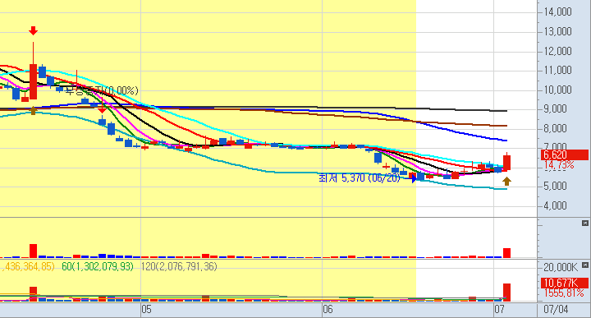
Task: Click the 20,000K volume axis label
Action: tap(561, 267)
